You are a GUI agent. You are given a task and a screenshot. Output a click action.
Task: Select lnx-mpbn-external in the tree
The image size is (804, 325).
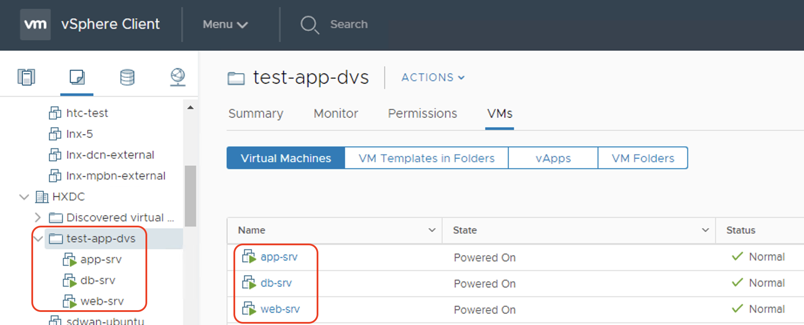click(116, 176)
